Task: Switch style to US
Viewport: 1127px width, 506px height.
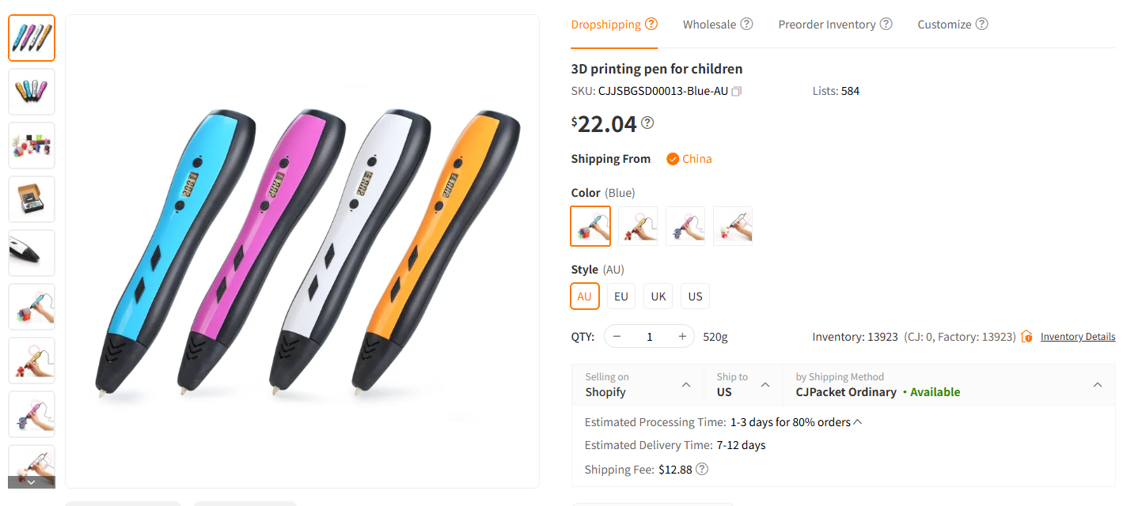Action: (695, 296)
